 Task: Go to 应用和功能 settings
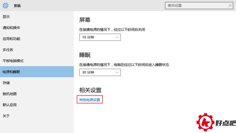(x=11, y=39)
